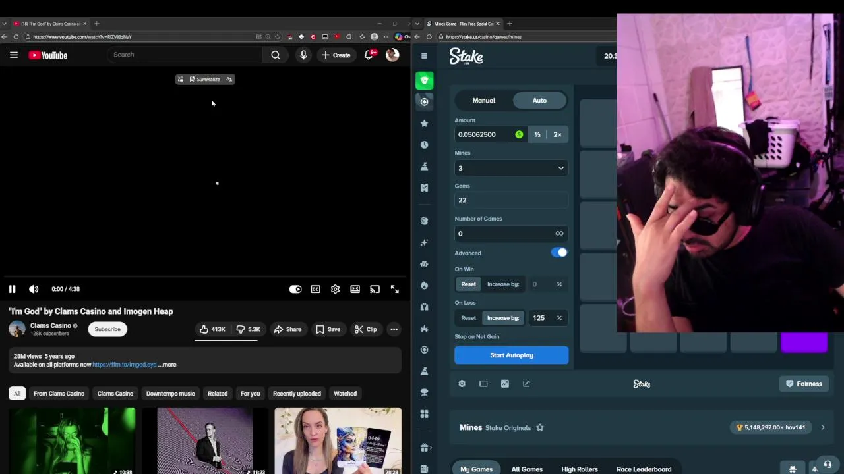Halve the bet amount with ½
The width and height of the screenshot is (844, 474).
pyautogui.click(x=537, y=134)
